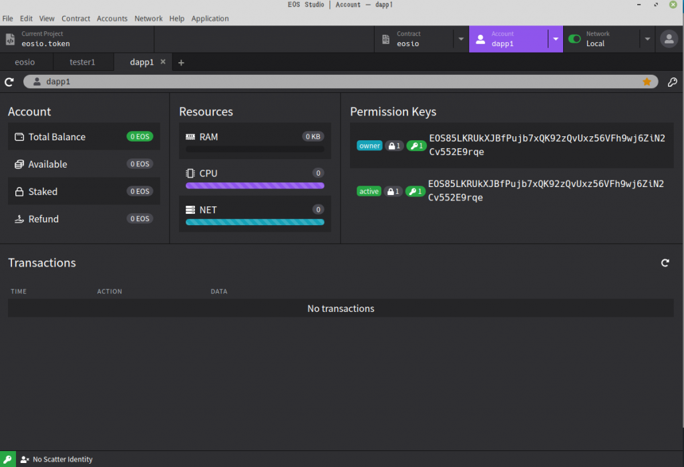This screenshot has height=467, width=684.
Task: Close the dapp1 tab
Action: (163, 62)
